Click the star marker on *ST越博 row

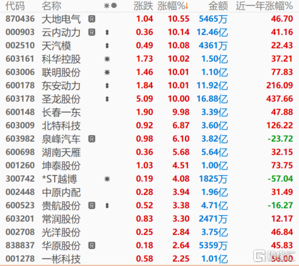click(107, 179)
